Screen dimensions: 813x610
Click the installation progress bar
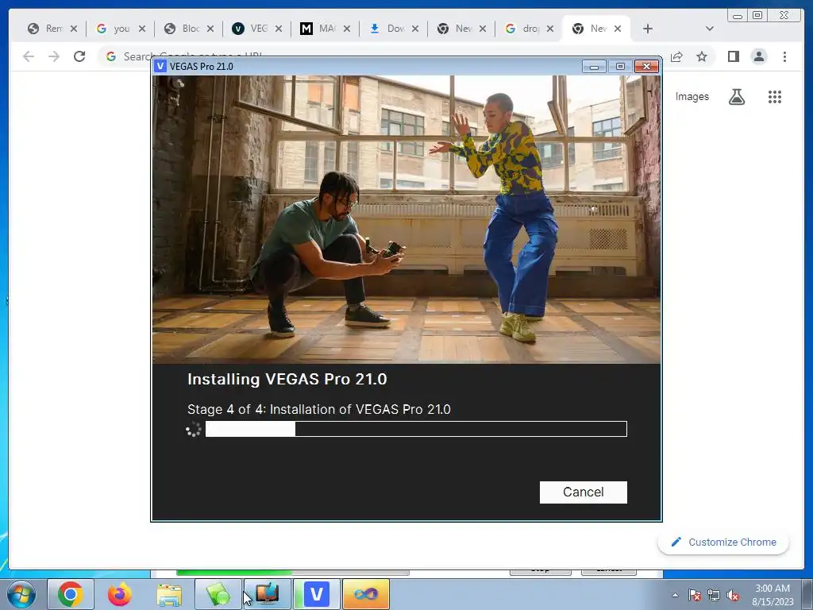[416, 429]
